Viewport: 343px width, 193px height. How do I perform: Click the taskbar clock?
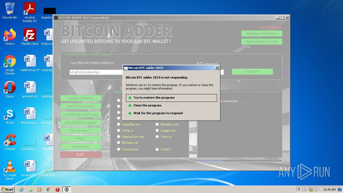pyautogui.click(x=329, y=190)
